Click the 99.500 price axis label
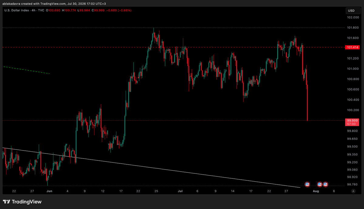364x209 pixels. tap(352, 147)
